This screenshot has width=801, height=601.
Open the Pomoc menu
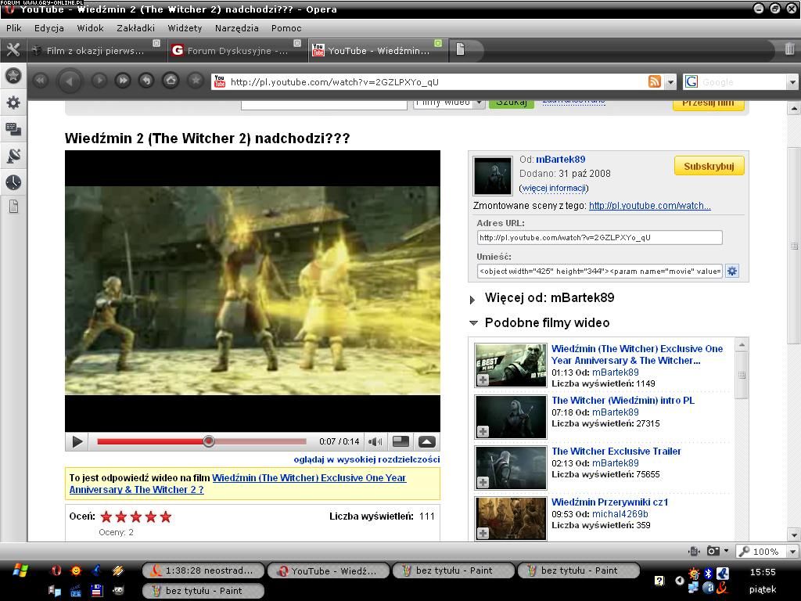[286, 28]
